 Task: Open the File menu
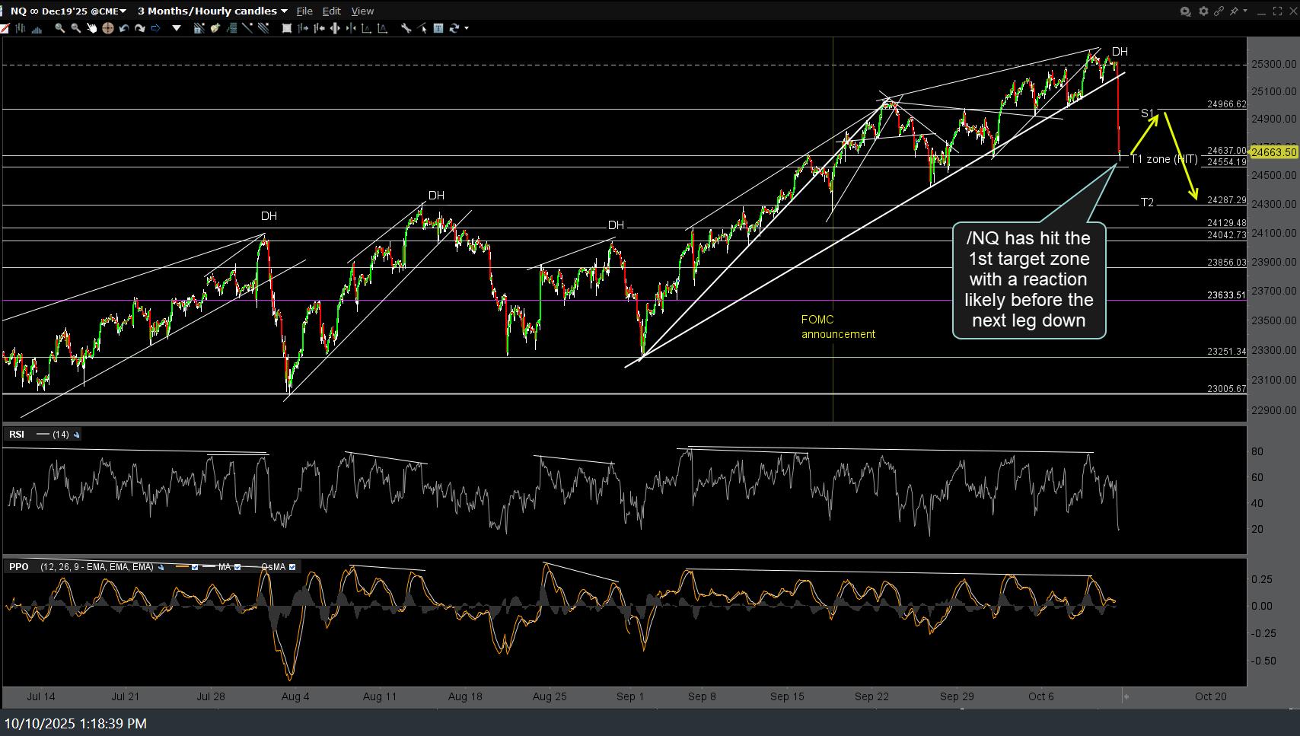[304, 11]
